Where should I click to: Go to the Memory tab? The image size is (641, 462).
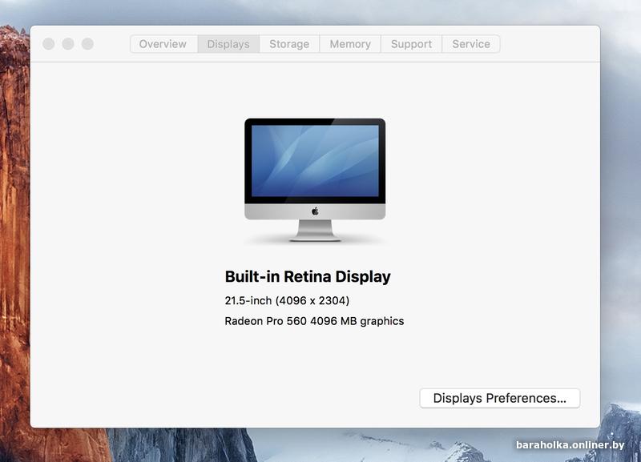pyautogui.click(x=350, y=44)
